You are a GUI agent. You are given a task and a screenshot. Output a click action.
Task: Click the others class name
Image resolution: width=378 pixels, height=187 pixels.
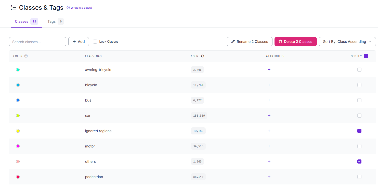90,161
